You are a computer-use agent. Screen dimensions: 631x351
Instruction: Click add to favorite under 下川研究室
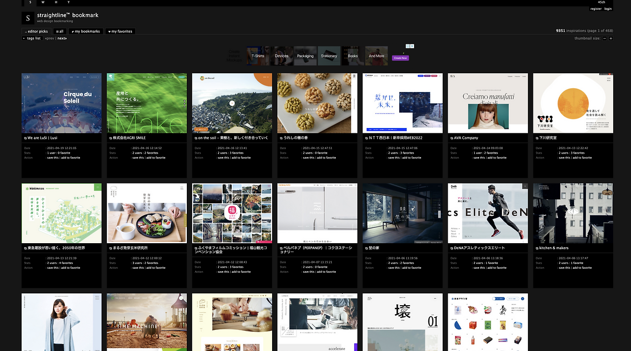click(582, 158)
